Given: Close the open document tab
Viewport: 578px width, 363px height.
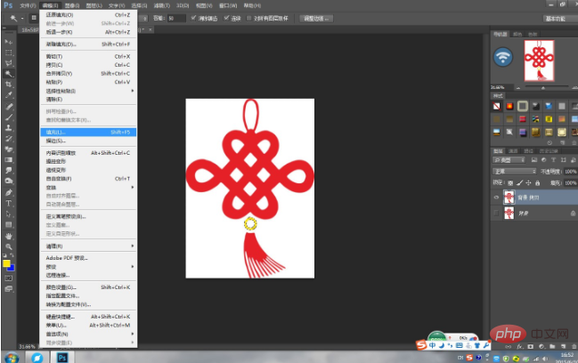Looking at the screenshot, I should pyautogui.click(x=150, y=29).
